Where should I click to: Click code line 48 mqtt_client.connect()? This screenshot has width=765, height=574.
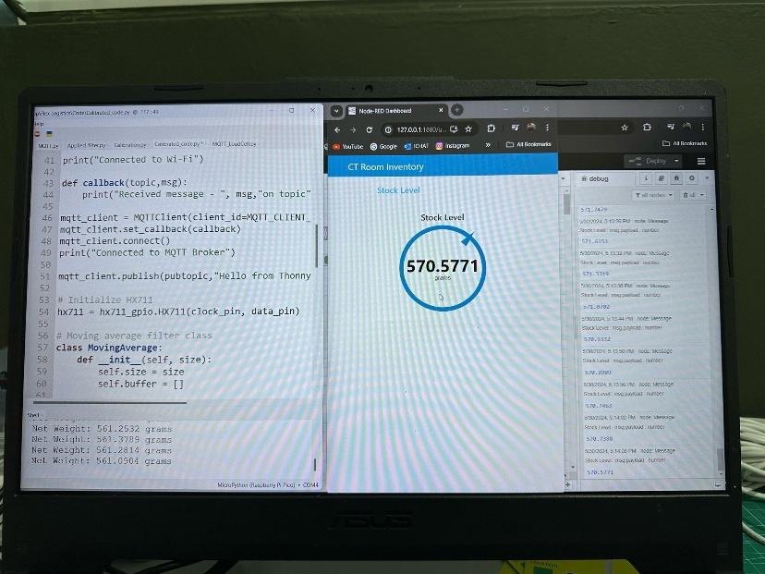coord(115,241)
